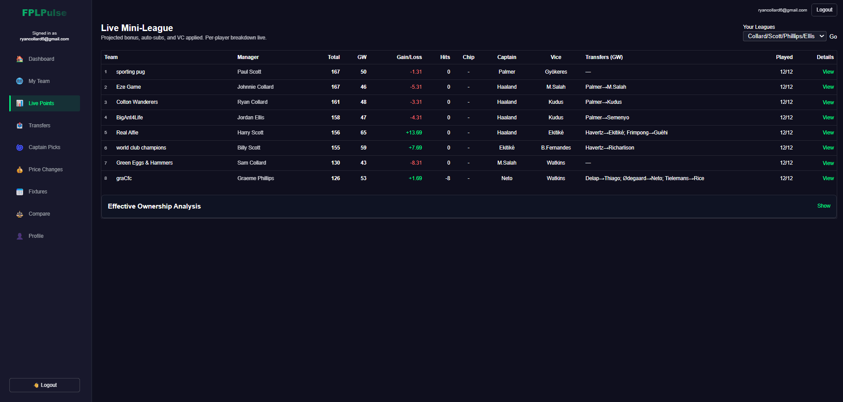Click the Compare scales icon
This screenshot has width=843, height=402.
(x=20, y=214)
